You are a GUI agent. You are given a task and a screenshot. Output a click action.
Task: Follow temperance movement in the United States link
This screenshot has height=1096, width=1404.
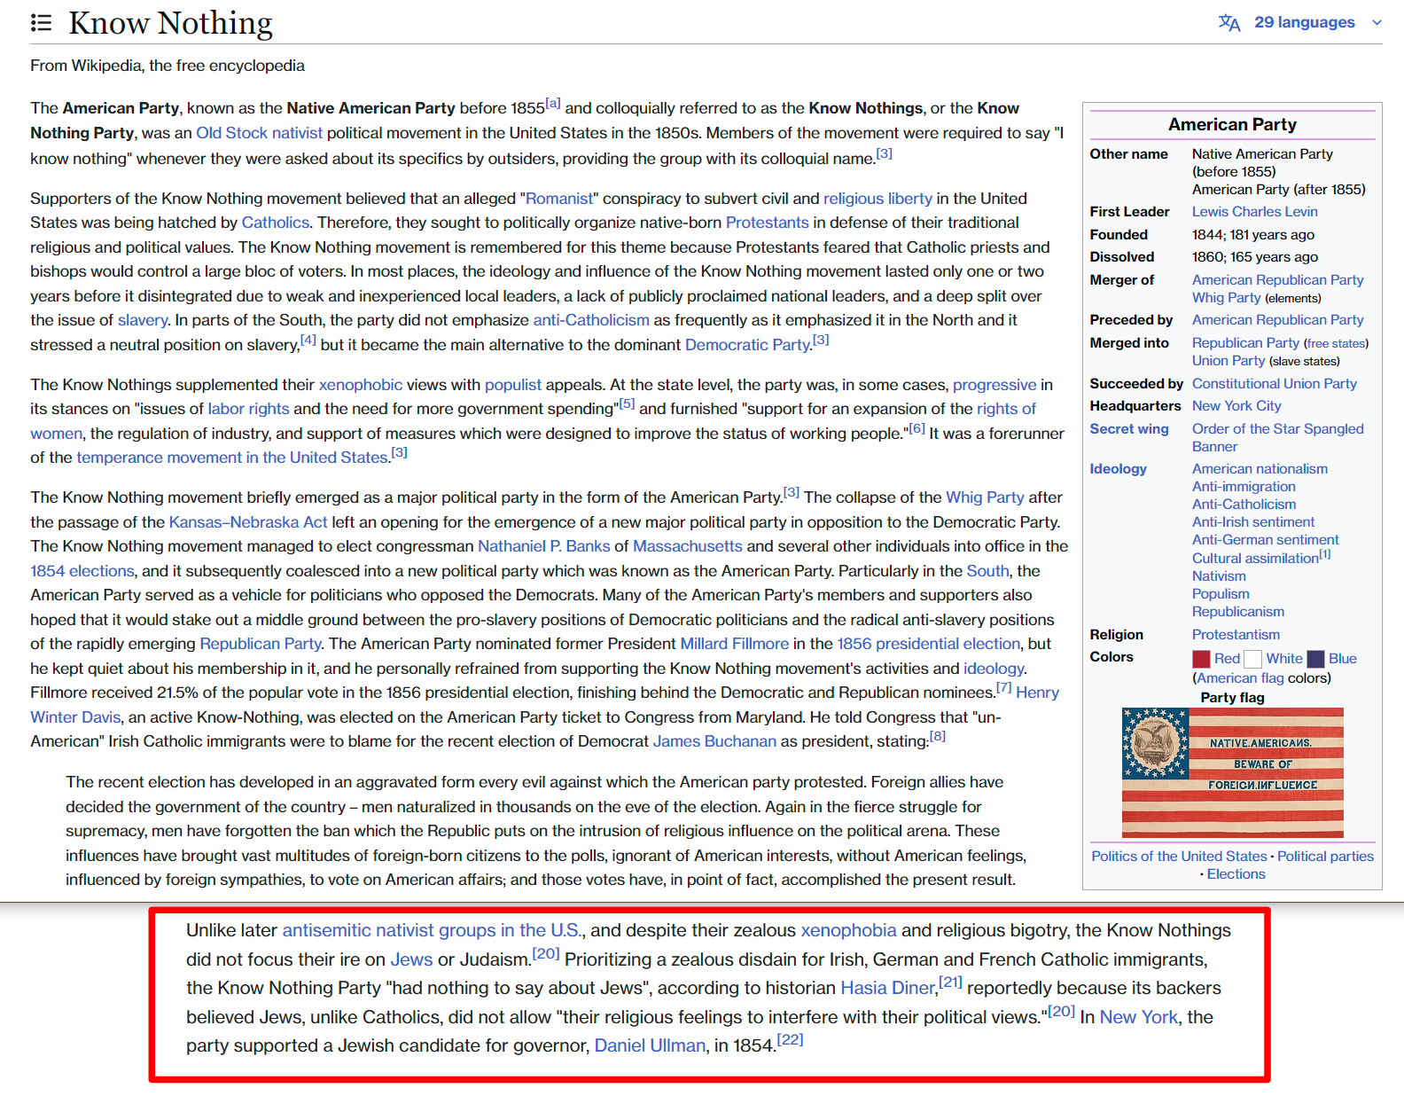tap(232, 458)
